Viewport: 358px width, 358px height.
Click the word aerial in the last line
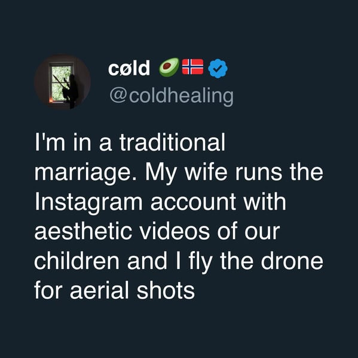pos(100,290)
